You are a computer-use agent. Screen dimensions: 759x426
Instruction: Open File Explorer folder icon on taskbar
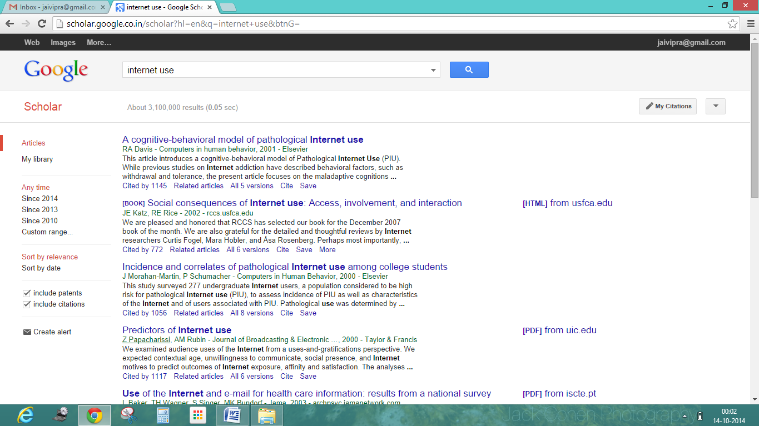tap(267, 415)
